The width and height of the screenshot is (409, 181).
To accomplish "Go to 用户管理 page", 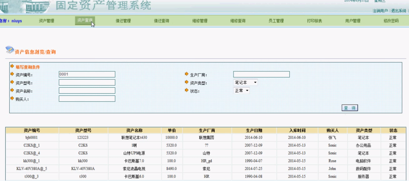I will pos(353,21).
